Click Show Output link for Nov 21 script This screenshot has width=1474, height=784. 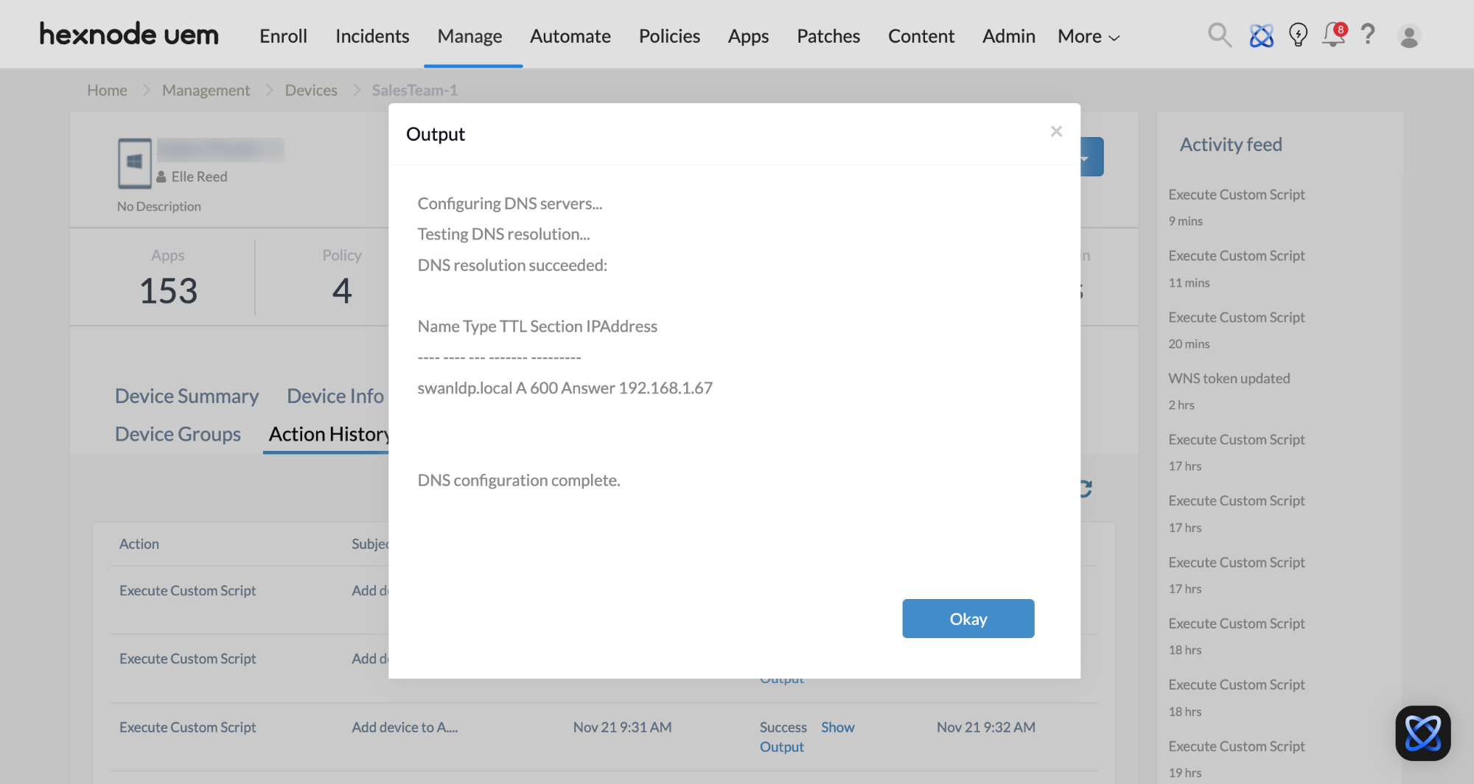tap(837, 727)
